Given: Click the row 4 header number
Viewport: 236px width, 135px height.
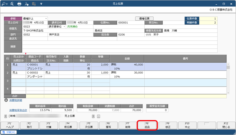Looking at the screenshot, I should coord(8,91).
